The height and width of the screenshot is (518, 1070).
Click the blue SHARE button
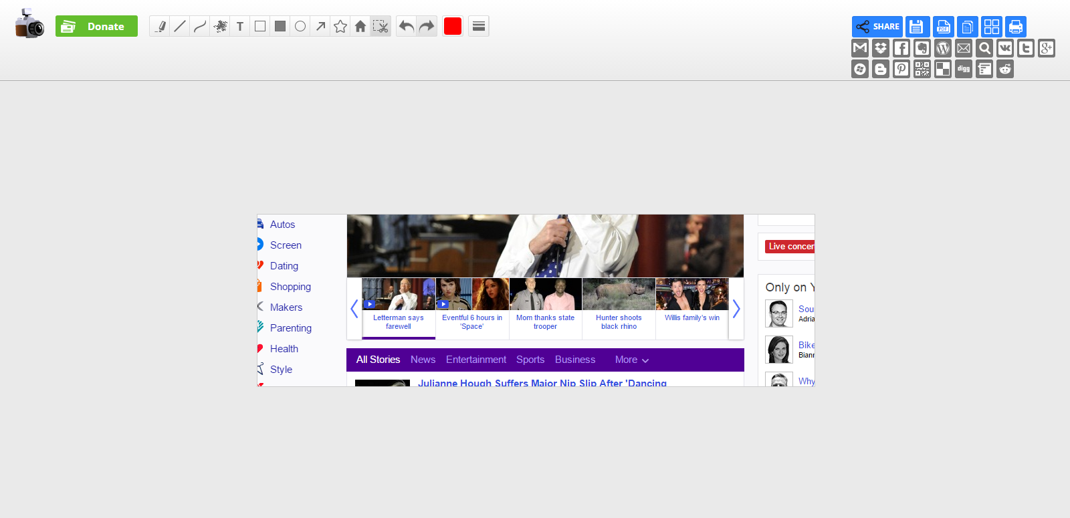877,27
